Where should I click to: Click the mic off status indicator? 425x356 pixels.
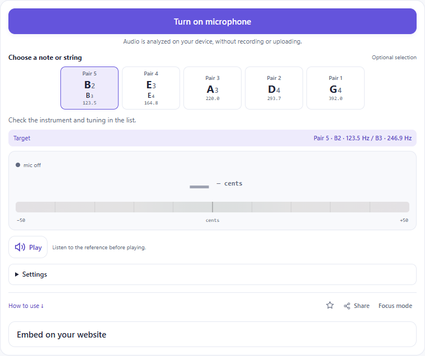click(28, 165)
